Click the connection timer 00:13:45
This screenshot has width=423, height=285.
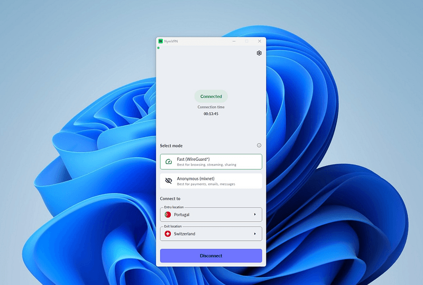click(x=211, y=114)
